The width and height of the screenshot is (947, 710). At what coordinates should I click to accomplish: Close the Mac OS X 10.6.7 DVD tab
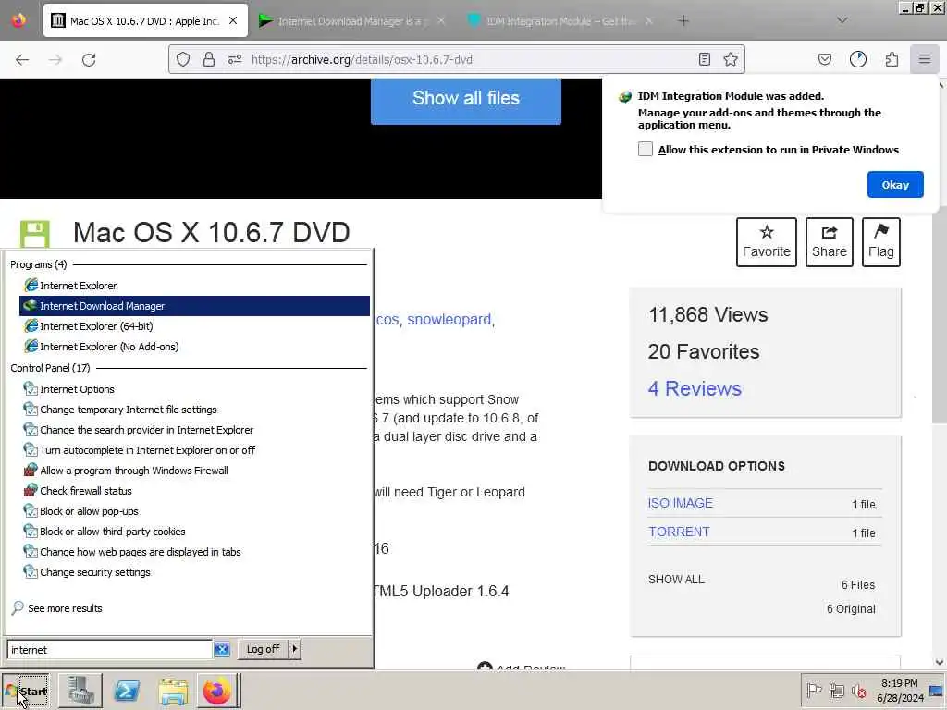click(233, 20)
